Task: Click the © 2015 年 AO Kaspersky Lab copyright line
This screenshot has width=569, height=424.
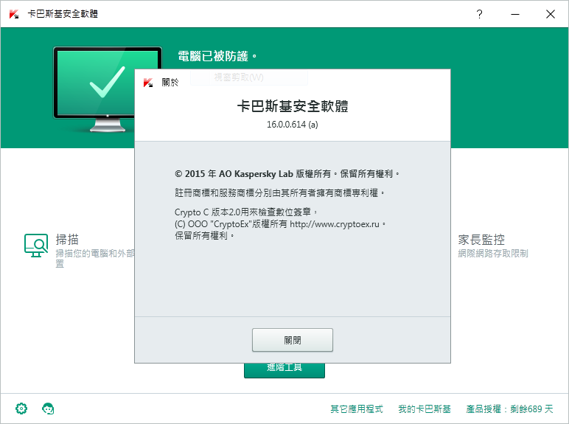Action: (x=287, y=174)
